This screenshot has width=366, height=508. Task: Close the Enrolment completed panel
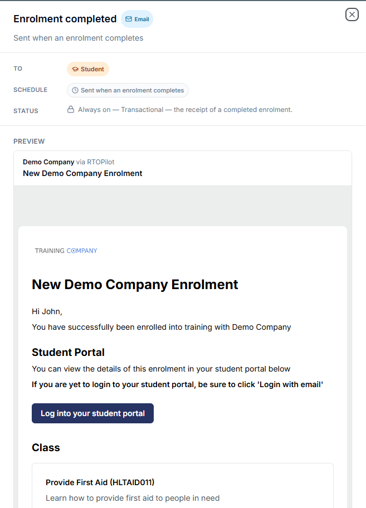[x=352, y=14]
